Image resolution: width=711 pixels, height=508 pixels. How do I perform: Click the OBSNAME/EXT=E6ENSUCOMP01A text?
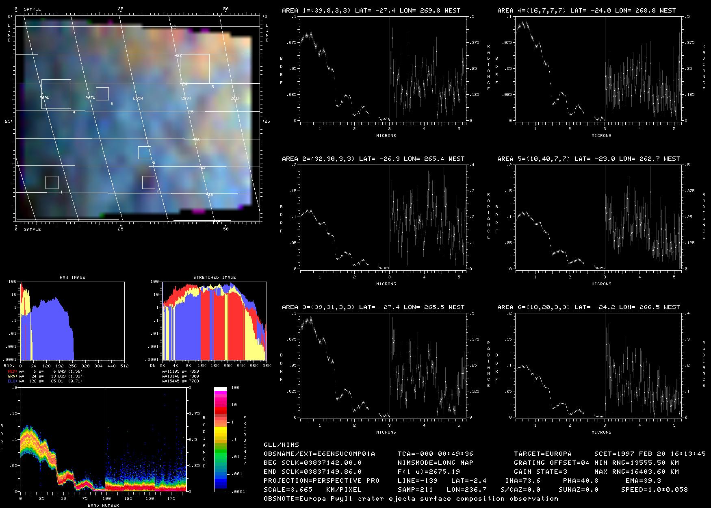click(x=319, y=454)
